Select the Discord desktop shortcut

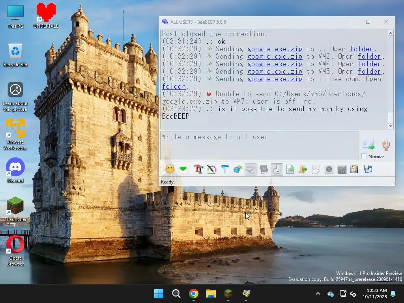click(x=15, y=170)
